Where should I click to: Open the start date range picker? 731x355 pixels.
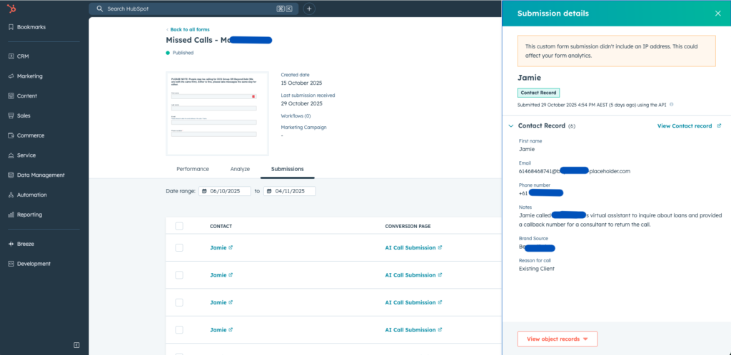pyautogui.click(x=225, y=191)
